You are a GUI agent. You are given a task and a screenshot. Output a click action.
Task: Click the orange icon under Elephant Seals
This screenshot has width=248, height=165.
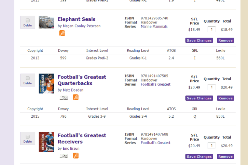pyautogui.click(x=62, y=33)
